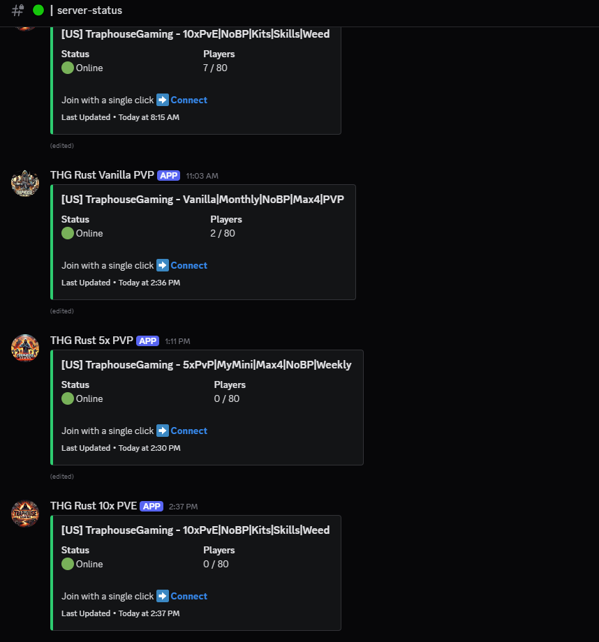Click Connect in the 10xPvE embed

click(189, 596)
